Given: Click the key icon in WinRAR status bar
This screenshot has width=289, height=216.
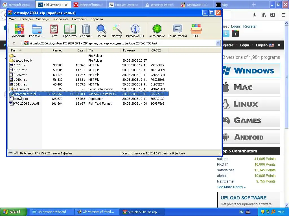Looking at the screenshot, I should 16,153.
